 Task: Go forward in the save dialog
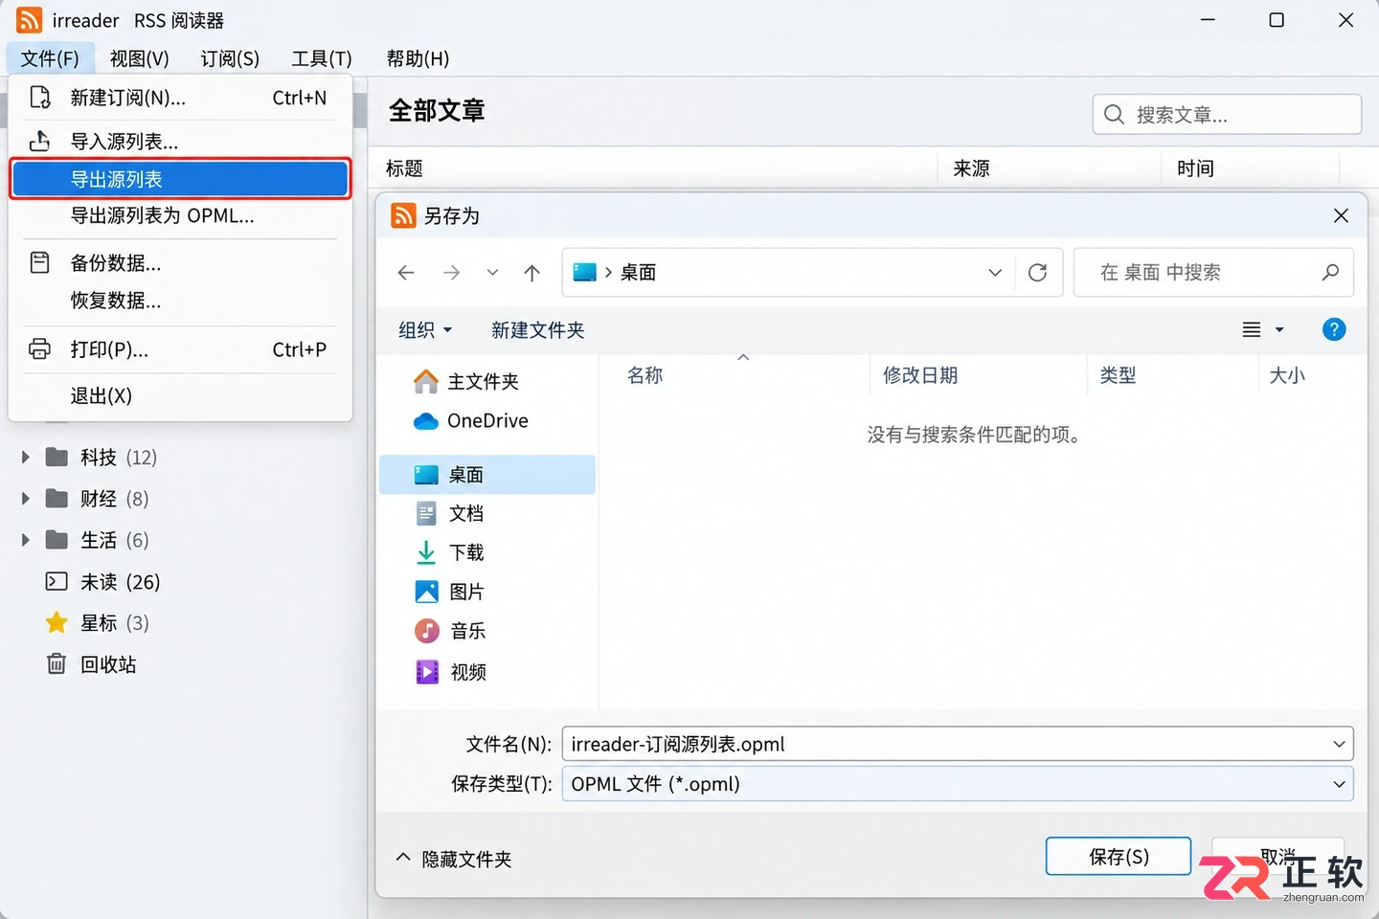point(451,273)
